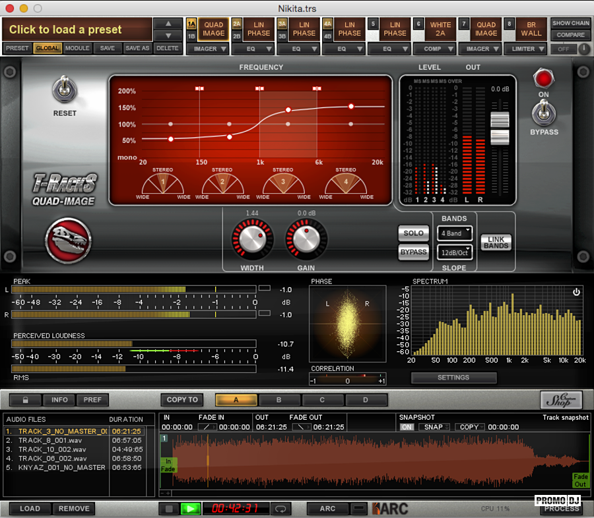The height and width of the screenshot is (518, 594).
Task: Click the band 3 node on frequency curve
Action: pos(288,110)
